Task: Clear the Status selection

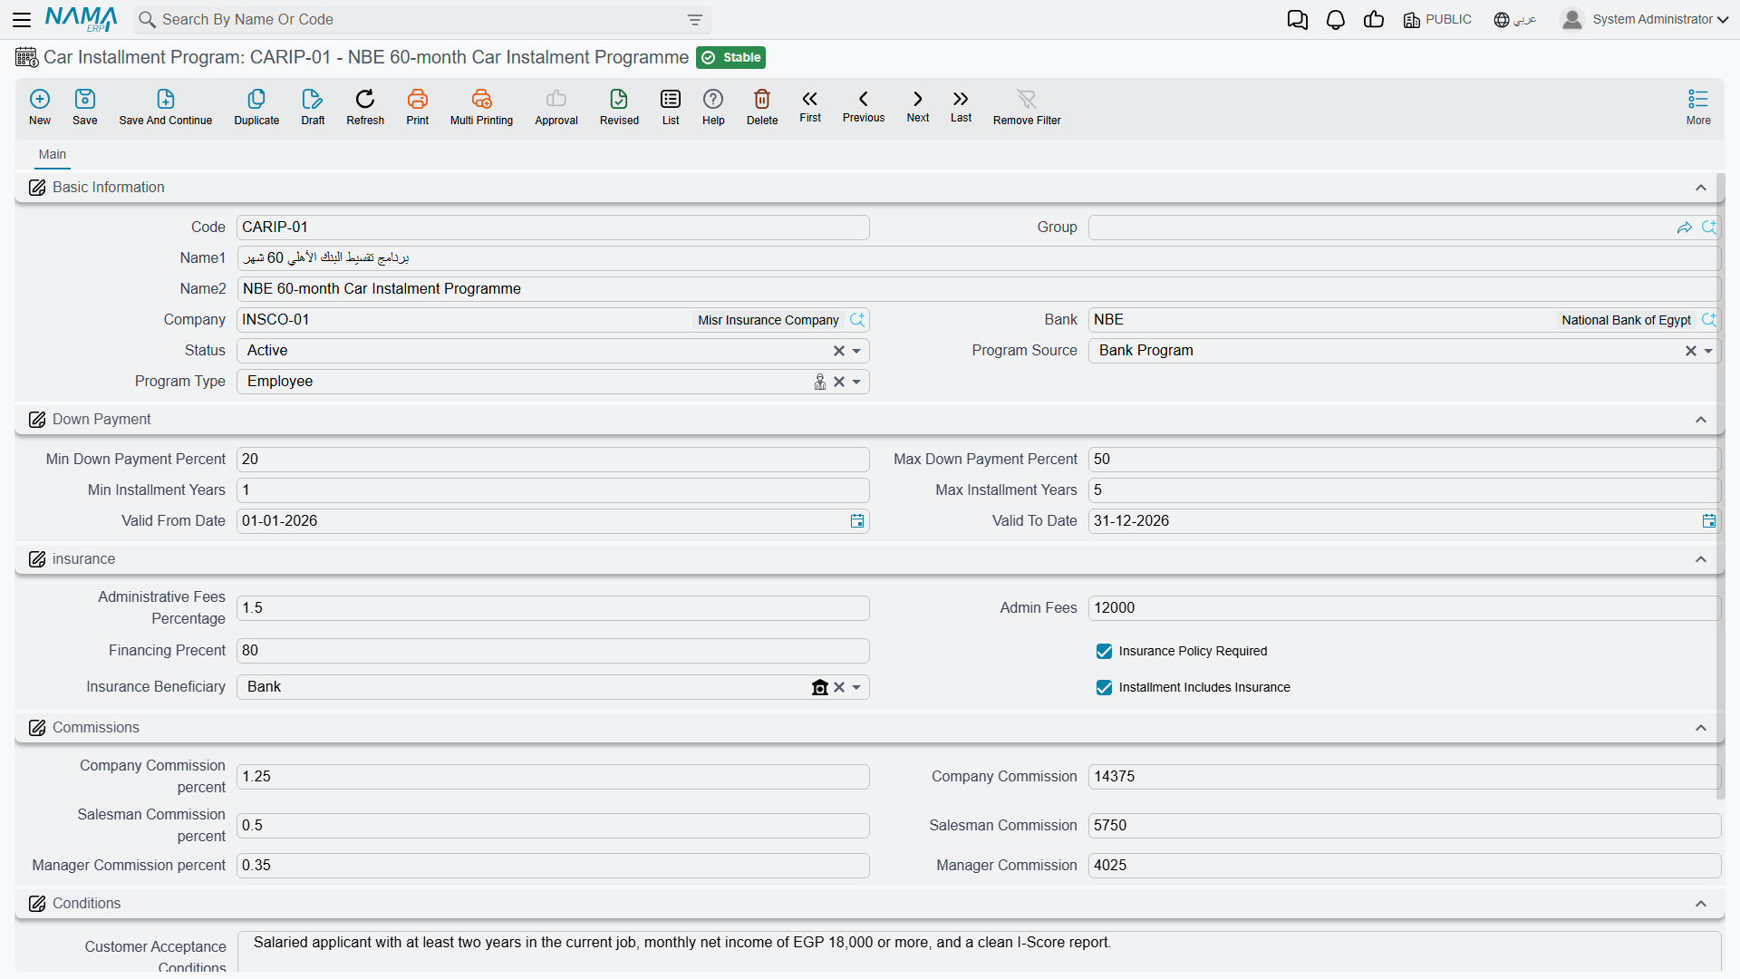Action: pos(839,351)
